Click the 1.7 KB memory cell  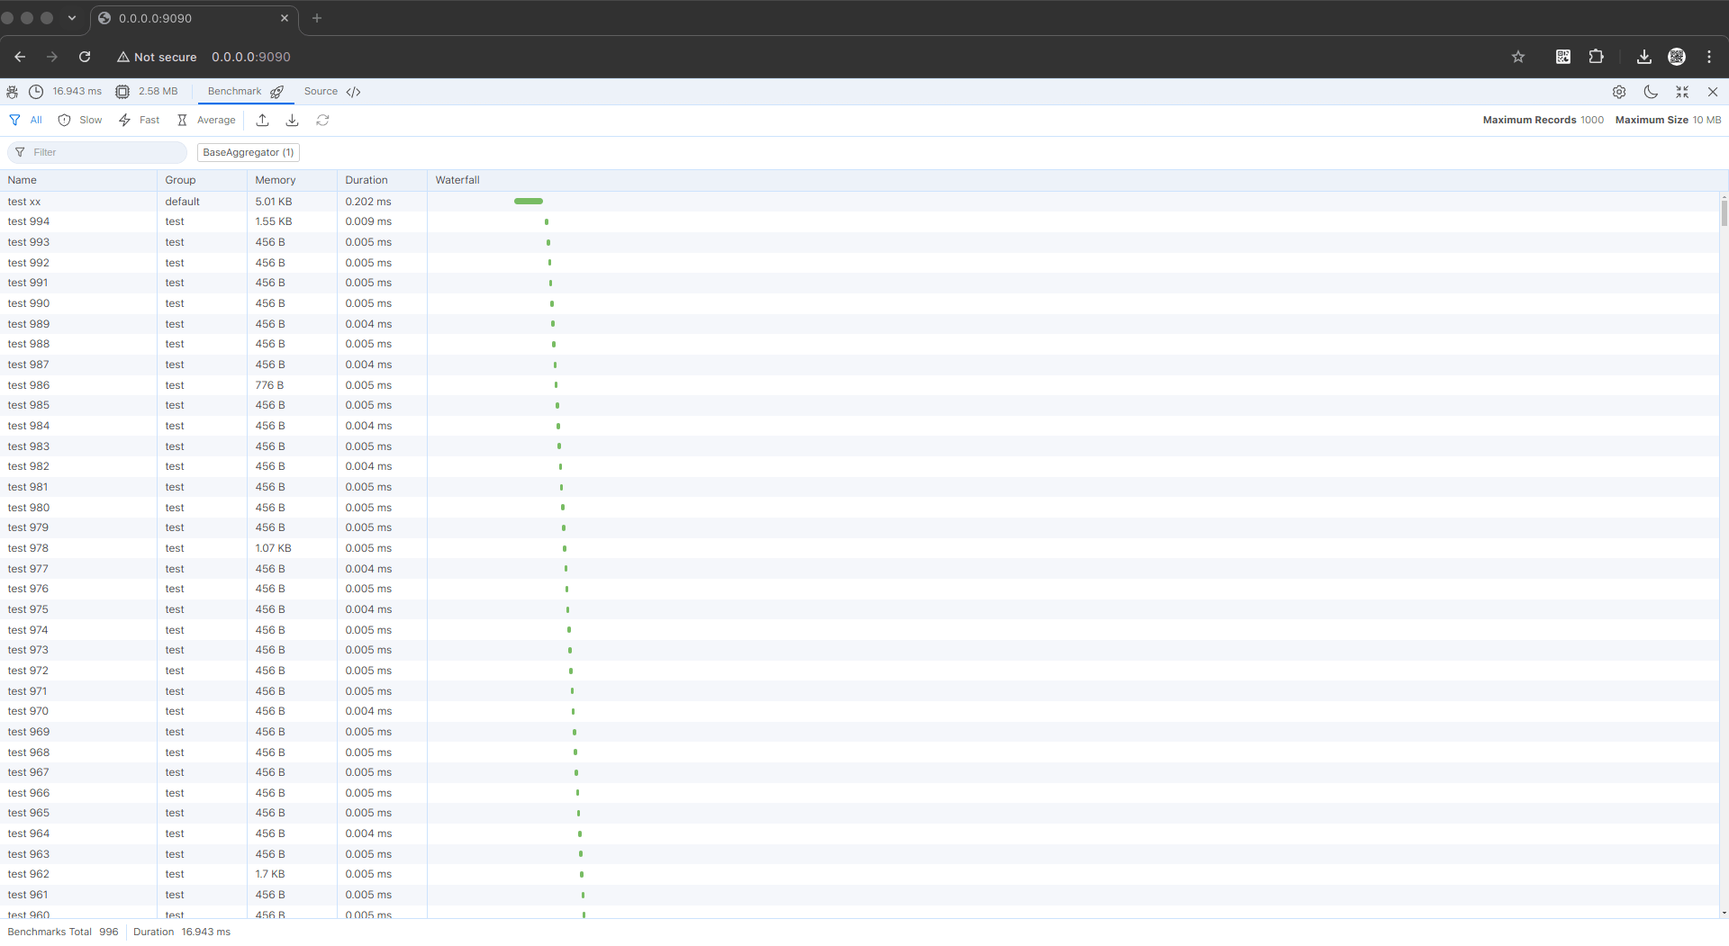click(270, 874)
